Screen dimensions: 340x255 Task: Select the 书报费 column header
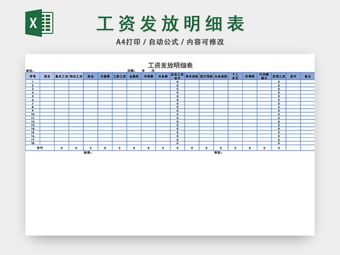[x=149, y=76]
